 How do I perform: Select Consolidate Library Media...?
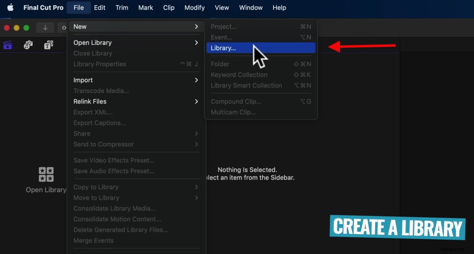[x=137, y=209]
